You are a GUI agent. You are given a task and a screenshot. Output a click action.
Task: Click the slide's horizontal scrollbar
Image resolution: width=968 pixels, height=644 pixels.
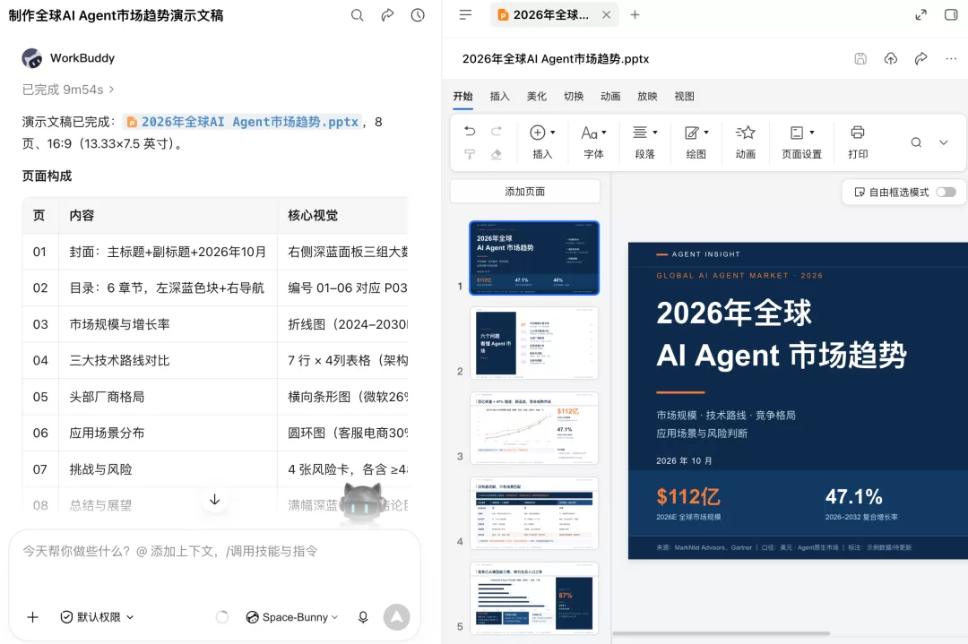pos(721,633)
